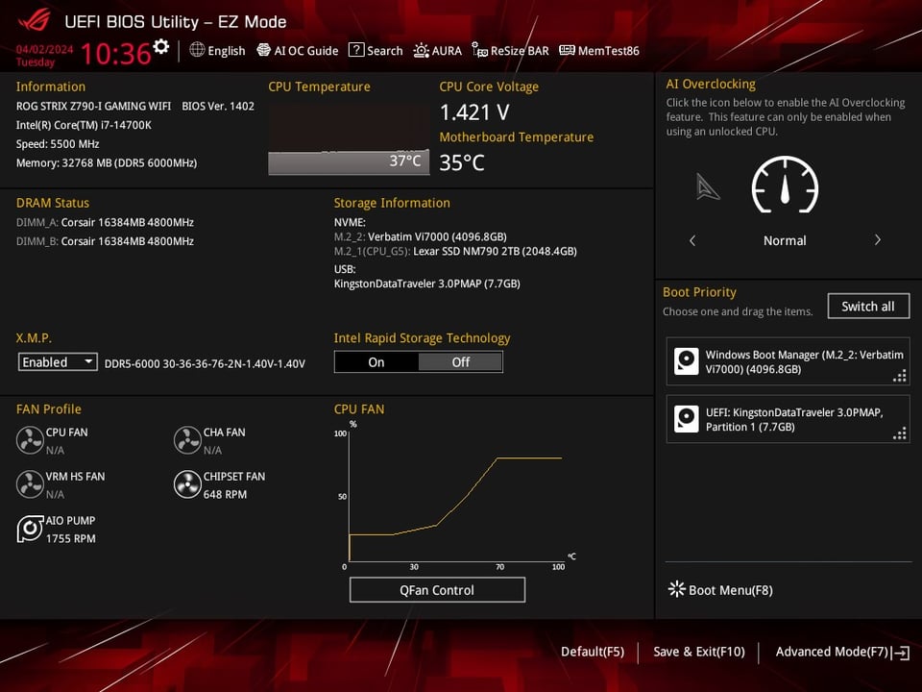Click the CHA FAN icon
This screenshot has width=922, height=692.
187,440
